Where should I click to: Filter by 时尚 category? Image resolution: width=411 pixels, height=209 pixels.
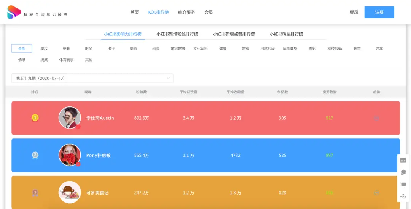(89, 48)
